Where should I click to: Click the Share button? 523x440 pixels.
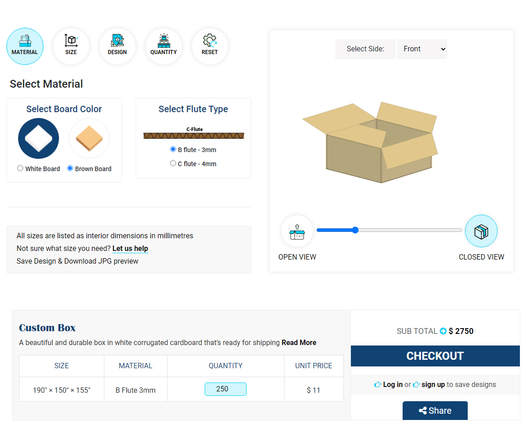(435, 411)
